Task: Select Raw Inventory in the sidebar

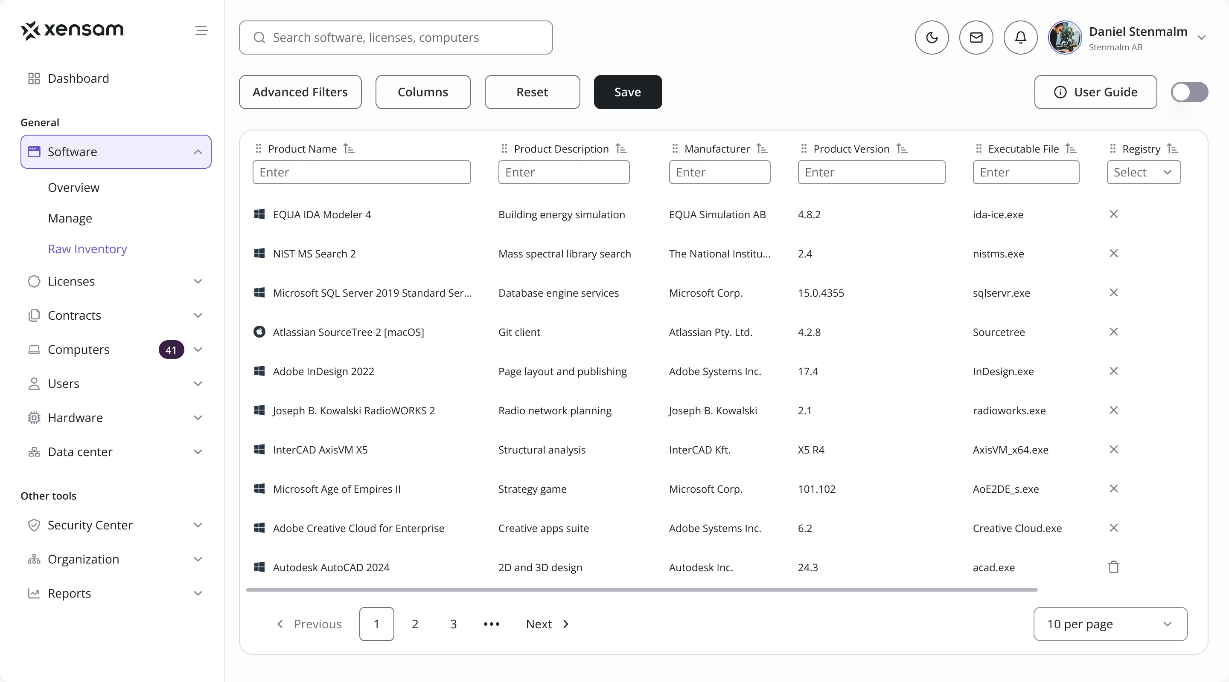Action: 87,249
